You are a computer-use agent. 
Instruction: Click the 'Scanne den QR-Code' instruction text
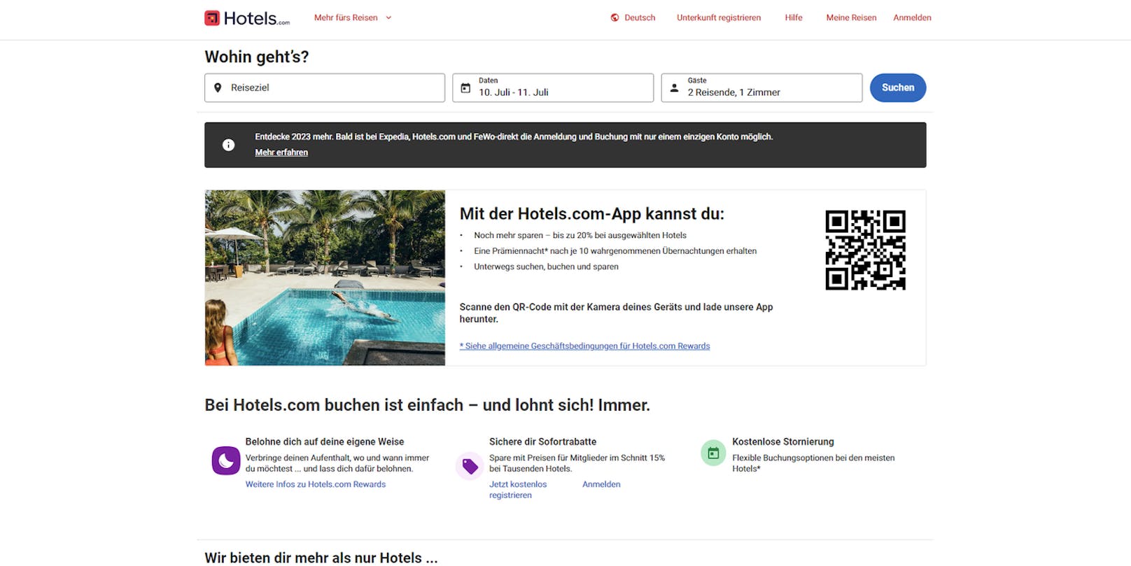[x=616, y=313]
